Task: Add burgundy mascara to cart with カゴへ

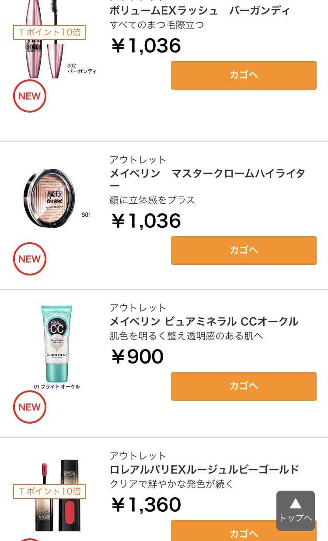Action: pos(244,75)
